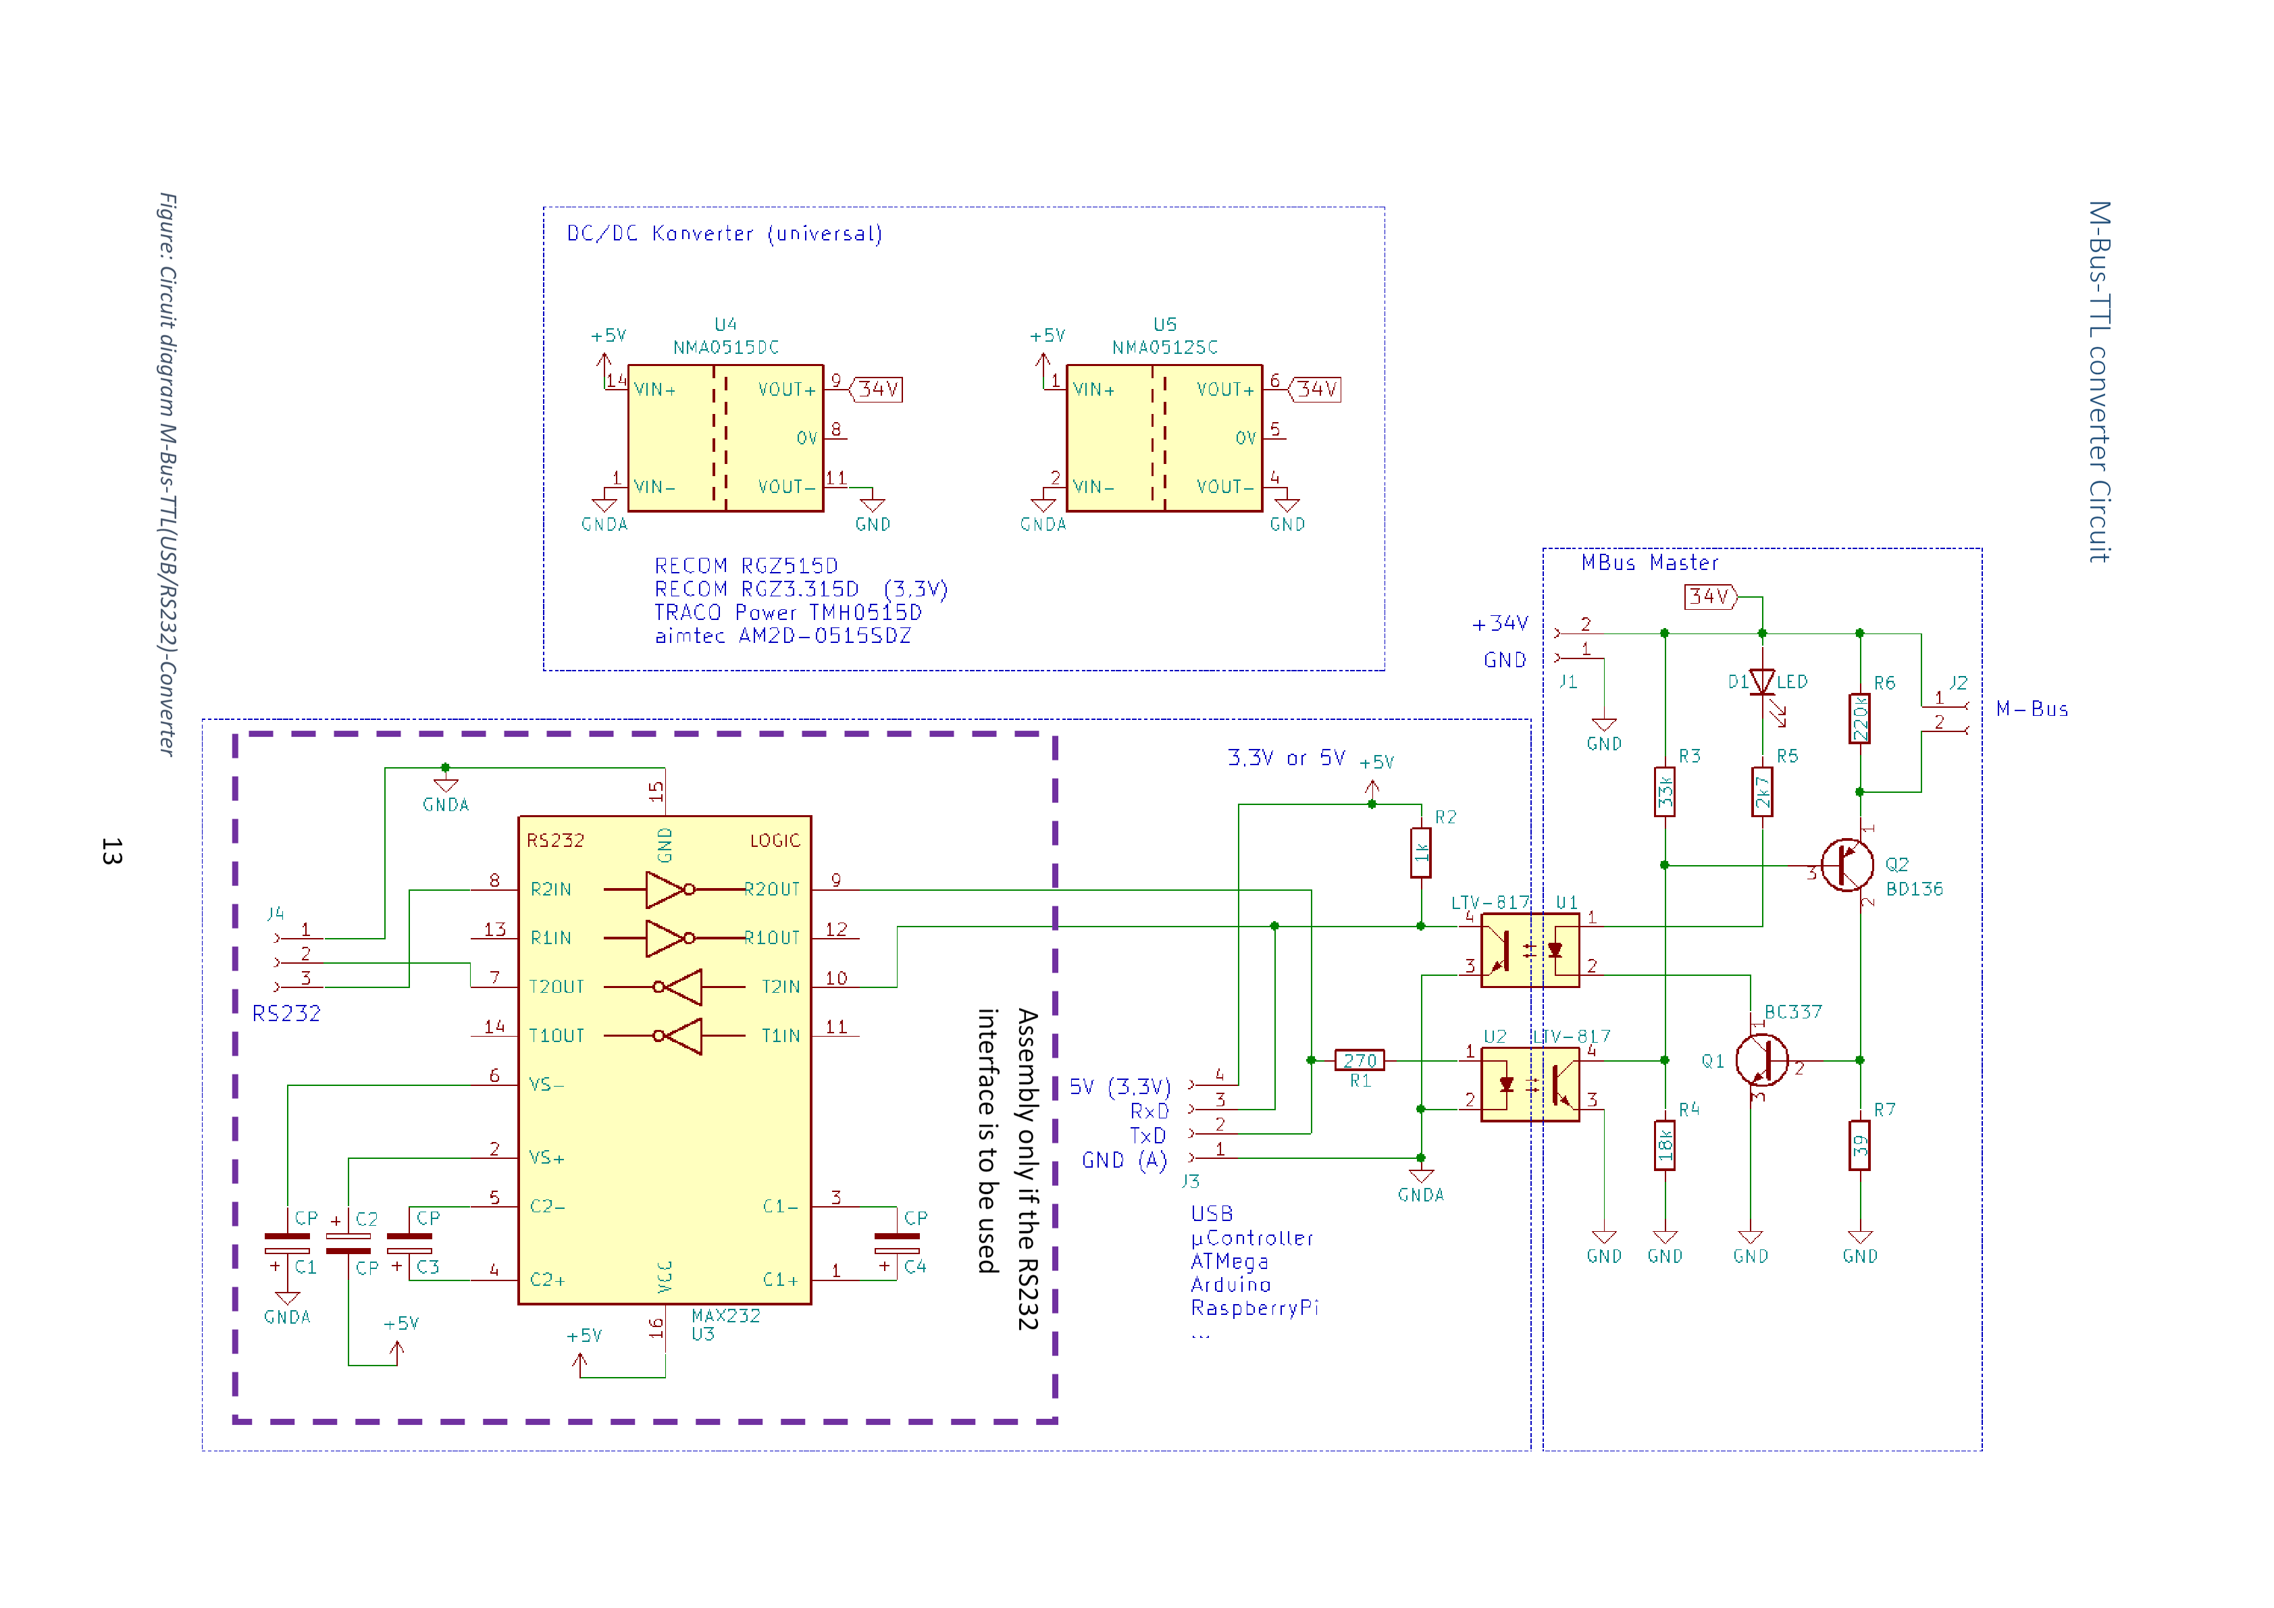Select the capacitor symbol C3
This screenshot has height=1608, width=2274.
[409, 1243]
